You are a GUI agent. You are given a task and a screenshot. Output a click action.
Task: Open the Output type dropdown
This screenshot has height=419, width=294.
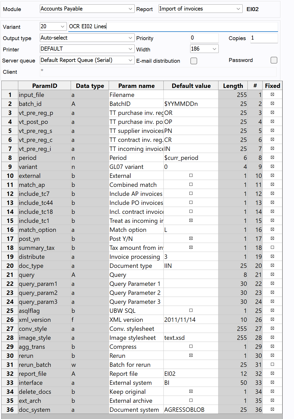pos(131,38)
